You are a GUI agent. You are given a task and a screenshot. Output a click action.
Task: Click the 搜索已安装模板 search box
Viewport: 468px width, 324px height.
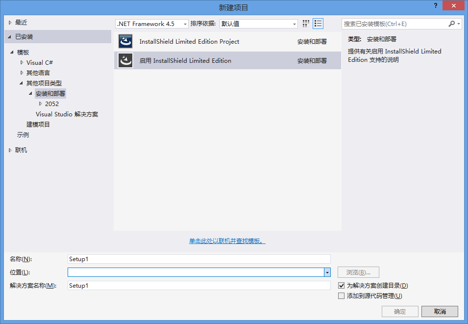coord(394,24)
